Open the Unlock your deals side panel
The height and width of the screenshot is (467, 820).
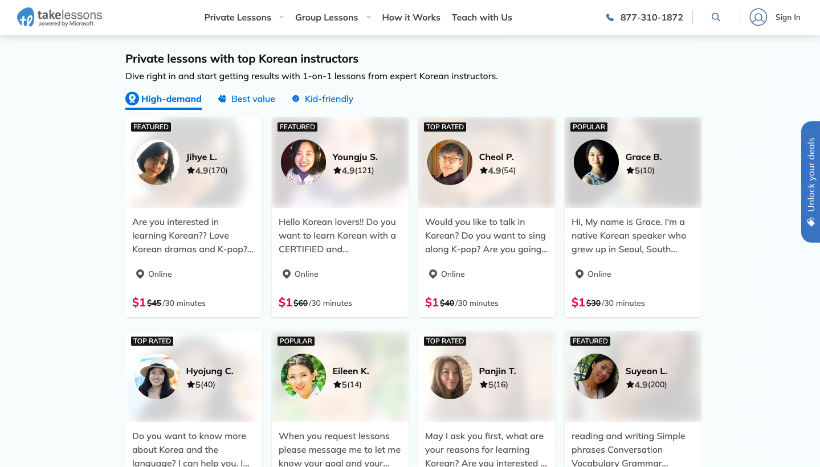[x=811, y=174]
